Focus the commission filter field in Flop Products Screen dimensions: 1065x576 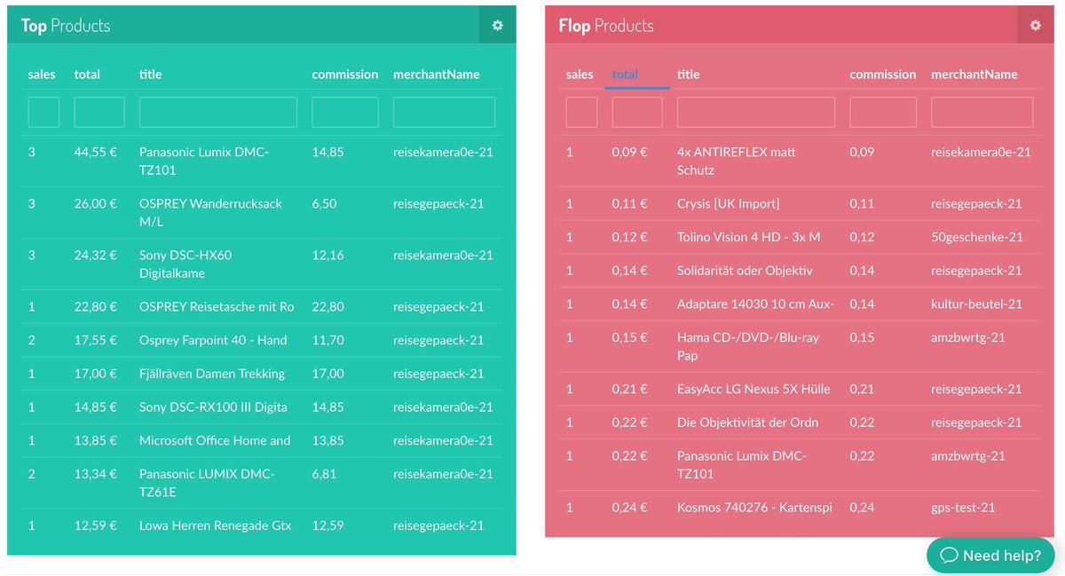(883, 112)
